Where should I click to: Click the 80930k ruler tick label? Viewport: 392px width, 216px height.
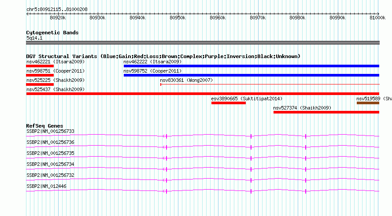[x=97, y=18]
